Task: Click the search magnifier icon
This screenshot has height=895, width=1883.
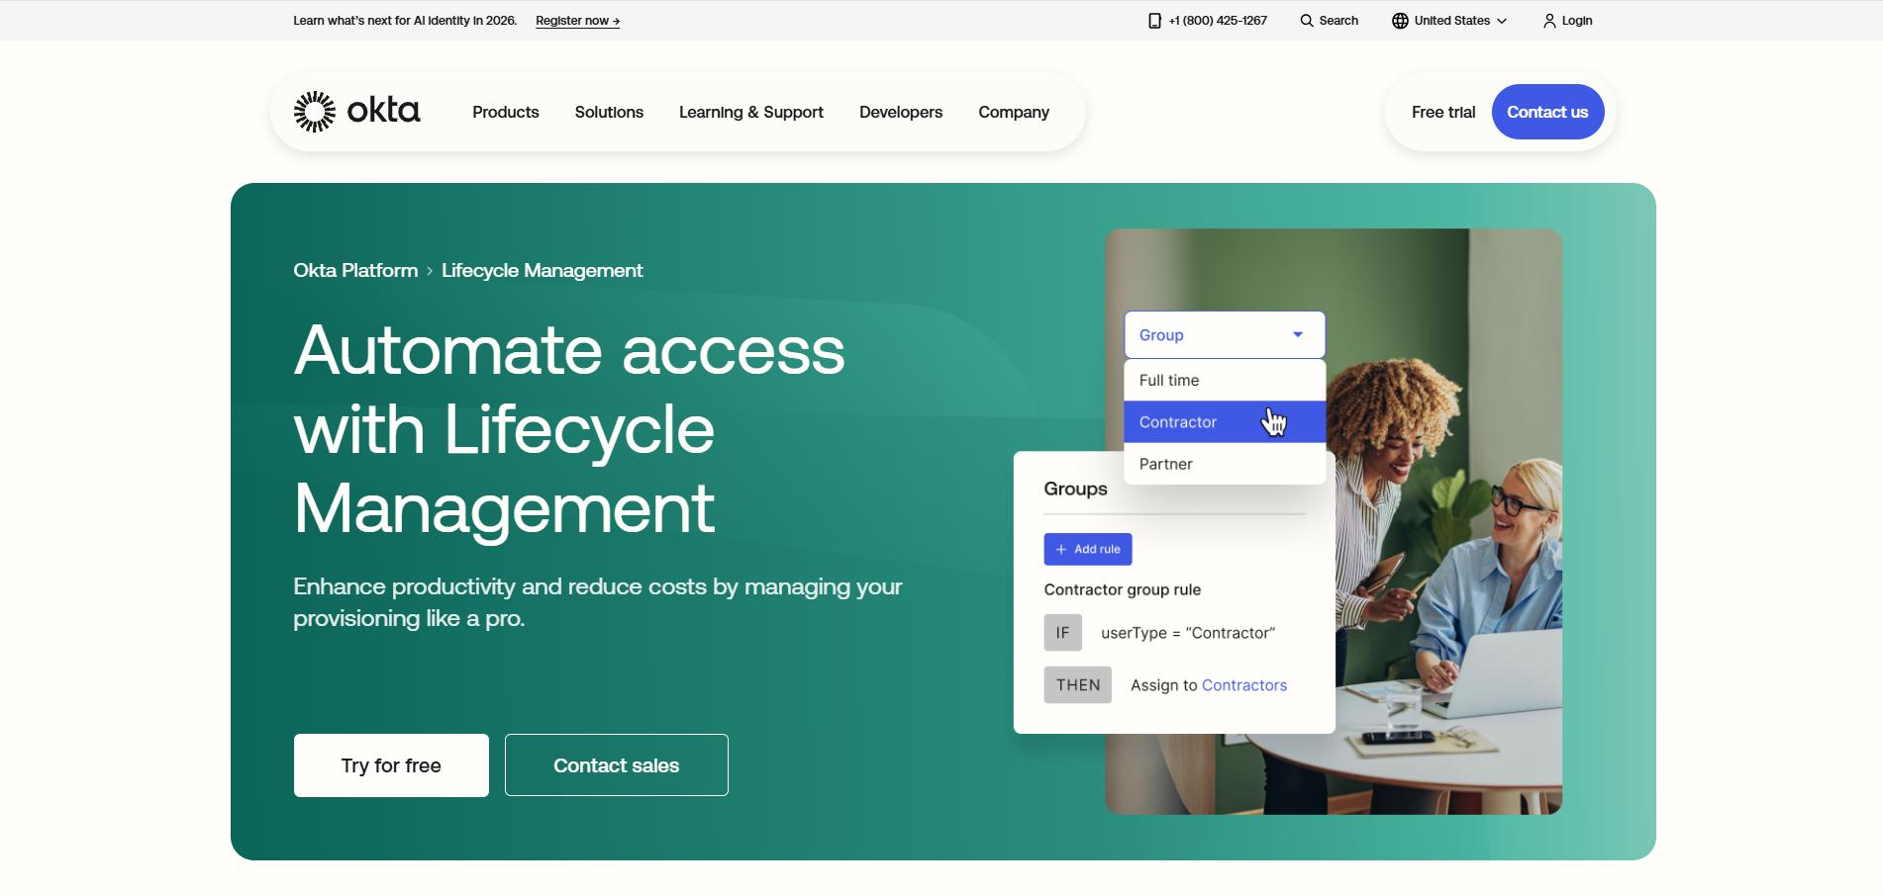Action: coord(1306,20)
